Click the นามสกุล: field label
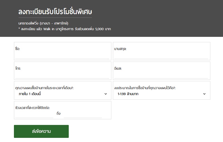Image resolution: width=223 pixels, height=142 pixels. coord(120,49)
